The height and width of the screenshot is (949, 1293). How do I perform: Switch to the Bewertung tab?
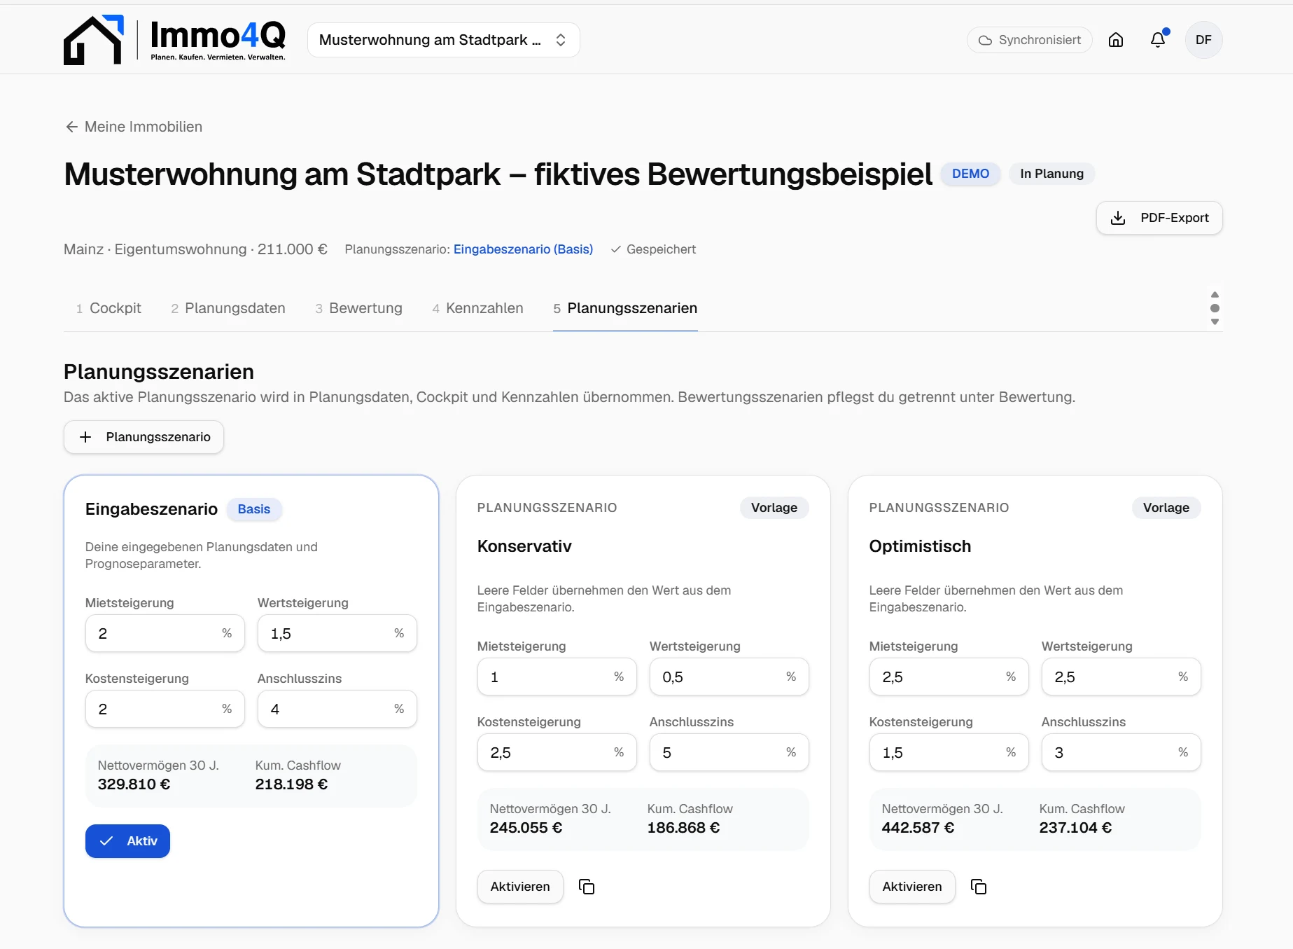coord(358,308)
